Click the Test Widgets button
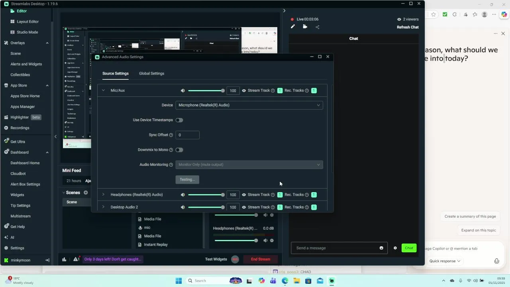The height and width of the screenshot is (287, 510). [x=216, y=259]
